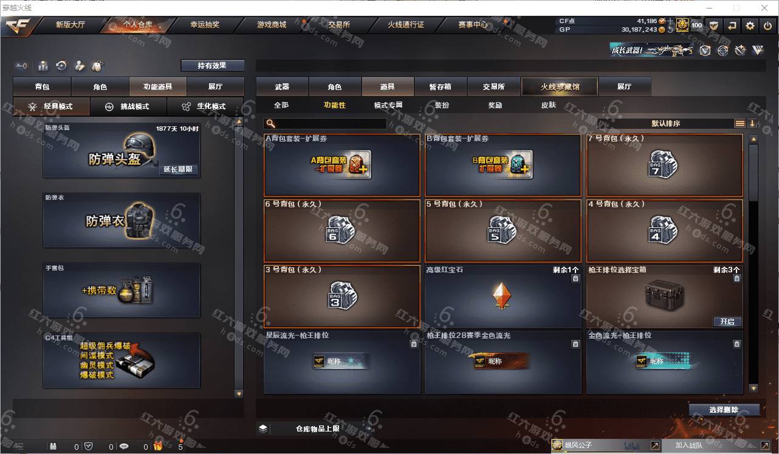This screenshot has height=454, width=779.
Task: Toggle sort direction arrow next to 默认排序
Action: coord(752,123)
